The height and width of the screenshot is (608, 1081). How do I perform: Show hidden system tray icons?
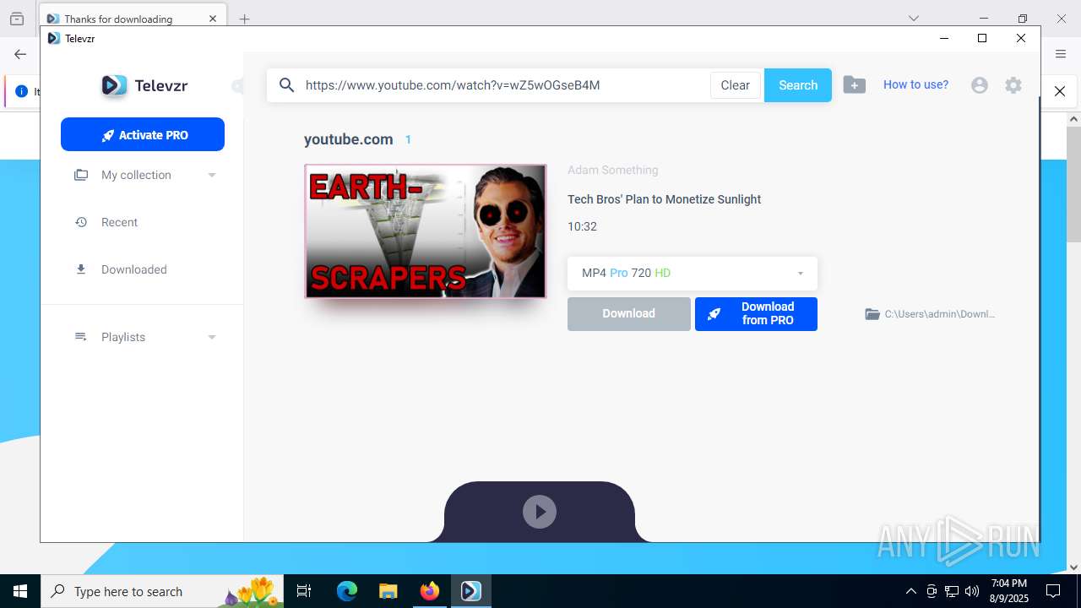point(910,591)
